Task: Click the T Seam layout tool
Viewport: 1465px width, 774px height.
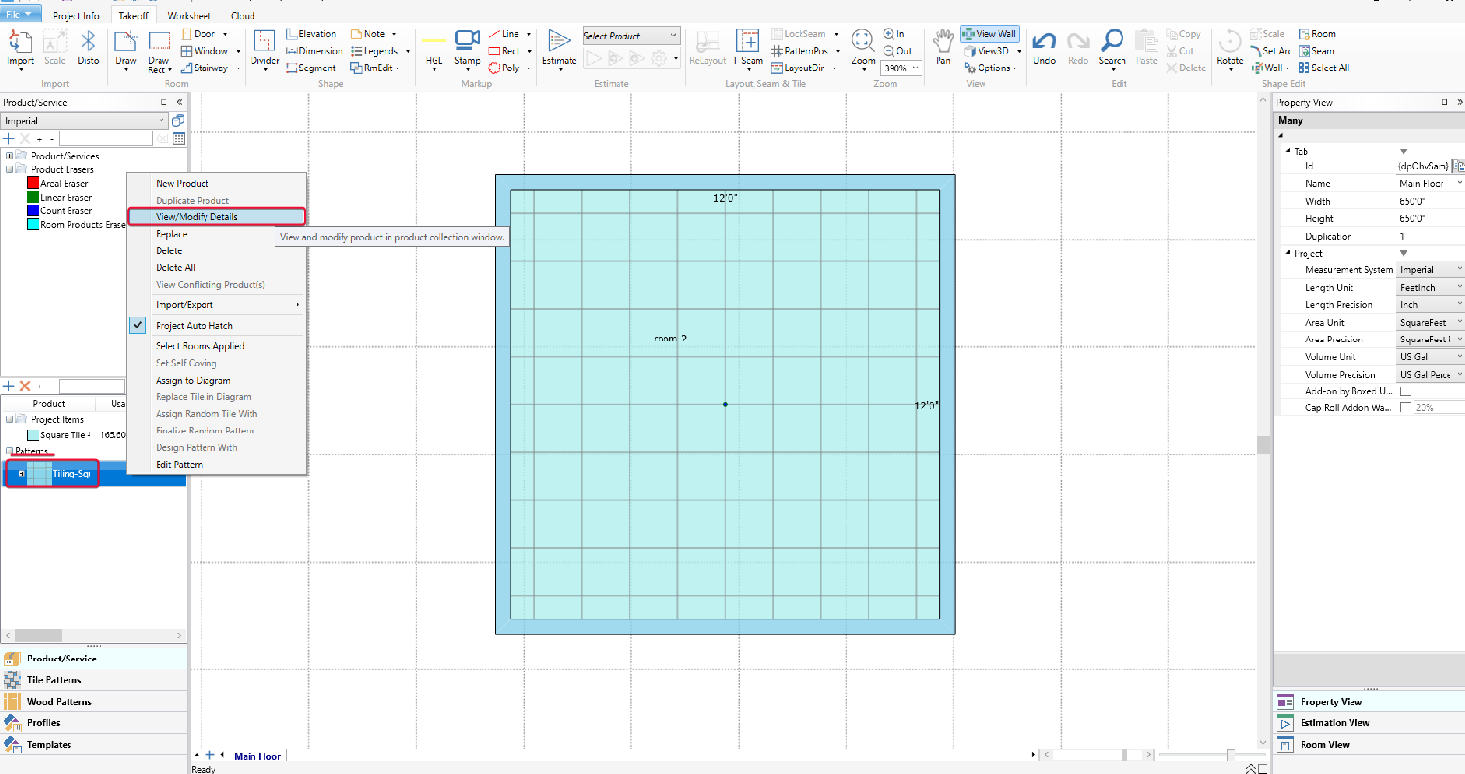Action: click(x=749, y=48)
